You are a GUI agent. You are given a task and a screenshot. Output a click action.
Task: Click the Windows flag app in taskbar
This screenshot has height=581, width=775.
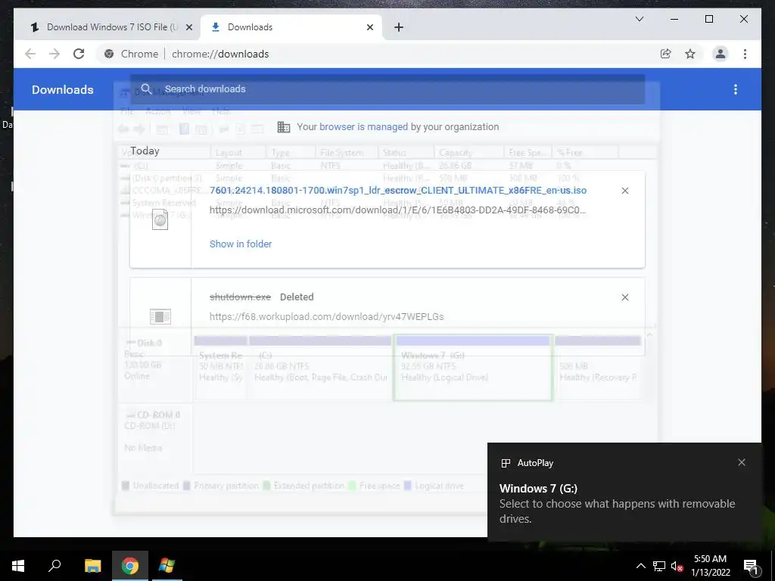(167, 566)
